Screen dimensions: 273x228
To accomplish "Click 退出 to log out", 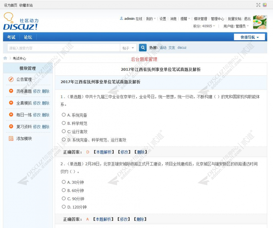I will (247, 19).
